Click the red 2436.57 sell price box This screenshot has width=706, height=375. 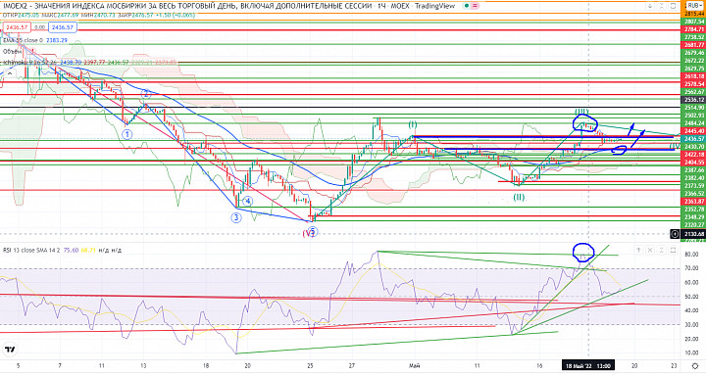(x=17, y=27)
